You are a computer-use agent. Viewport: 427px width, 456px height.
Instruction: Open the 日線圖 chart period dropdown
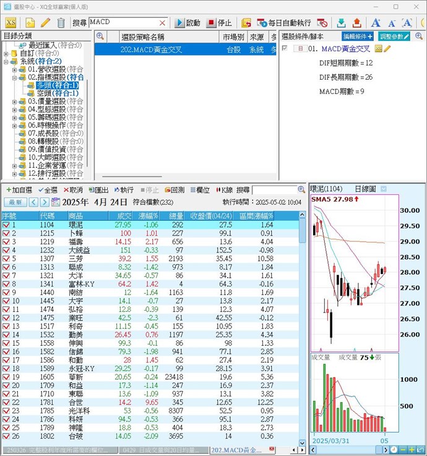(x=384, y=189)
